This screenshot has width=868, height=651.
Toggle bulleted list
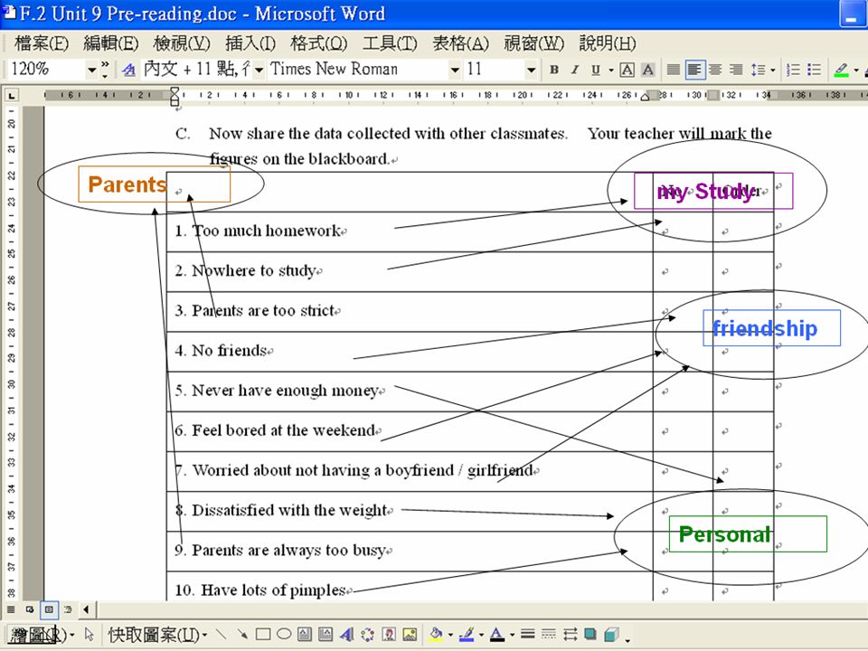(814, 70)
